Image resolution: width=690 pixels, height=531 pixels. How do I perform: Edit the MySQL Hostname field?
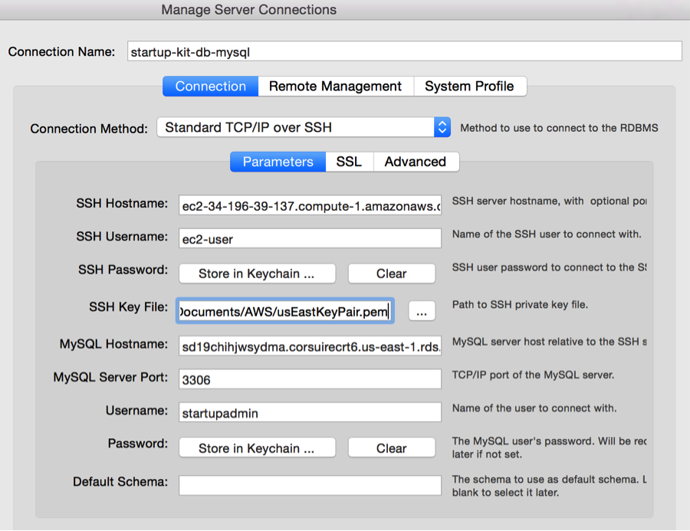310,346
